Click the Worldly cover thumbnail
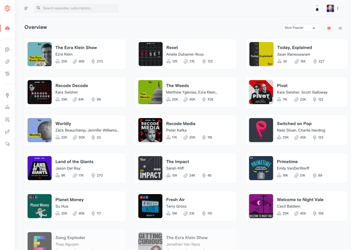 tap(40, 130)
